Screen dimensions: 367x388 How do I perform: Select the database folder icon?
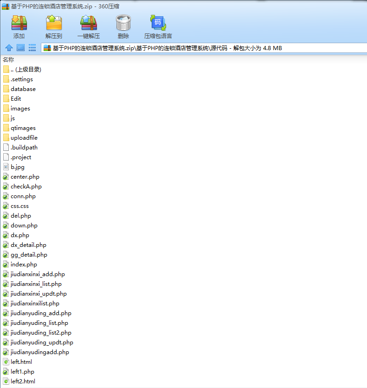[x=6, y=89]
